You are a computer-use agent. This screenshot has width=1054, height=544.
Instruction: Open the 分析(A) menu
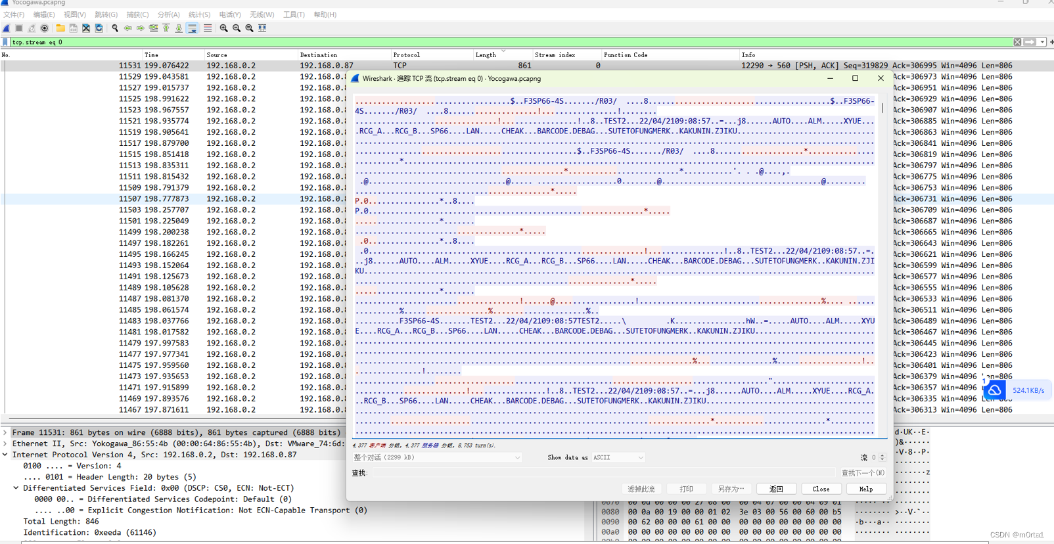(168, 14)
